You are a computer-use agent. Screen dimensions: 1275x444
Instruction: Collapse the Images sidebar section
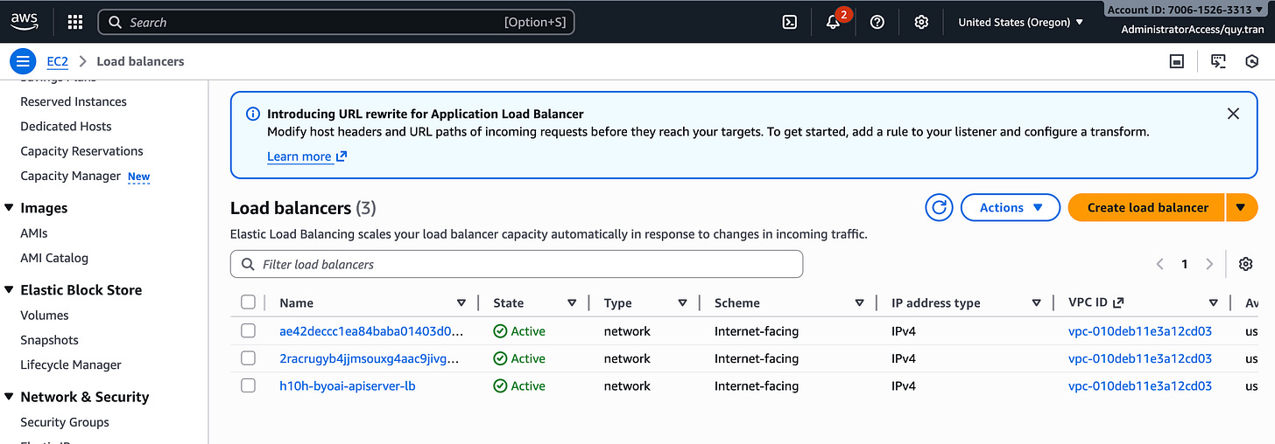pos(10,208)
